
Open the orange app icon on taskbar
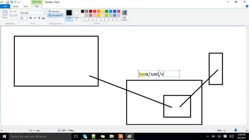(121, 136)
